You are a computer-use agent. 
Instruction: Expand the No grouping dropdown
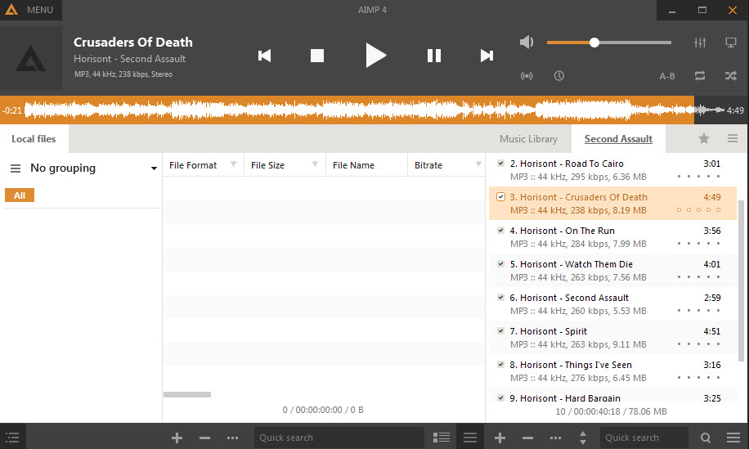154,168
